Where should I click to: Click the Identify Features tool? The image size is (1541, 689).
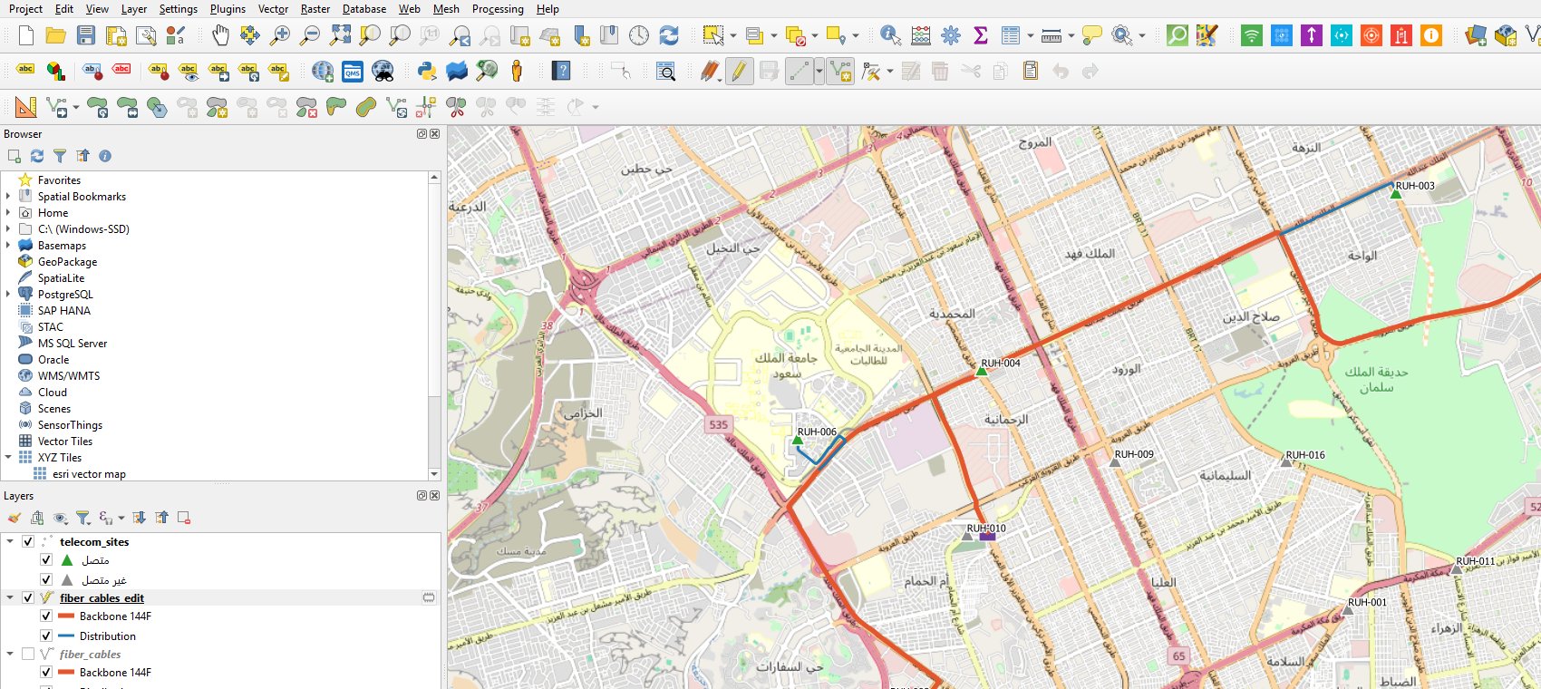tap(890, 35)
